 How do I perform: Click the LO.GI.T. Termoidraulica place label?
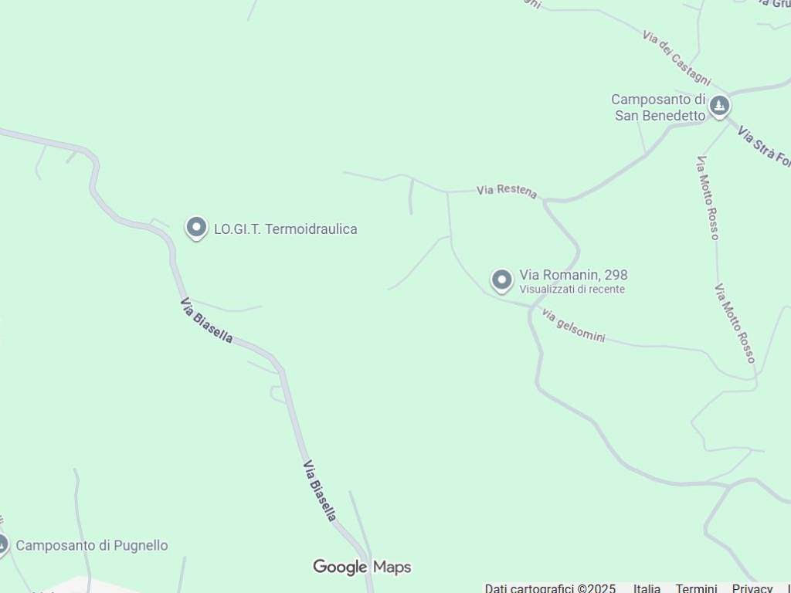(x=286, y=229)
